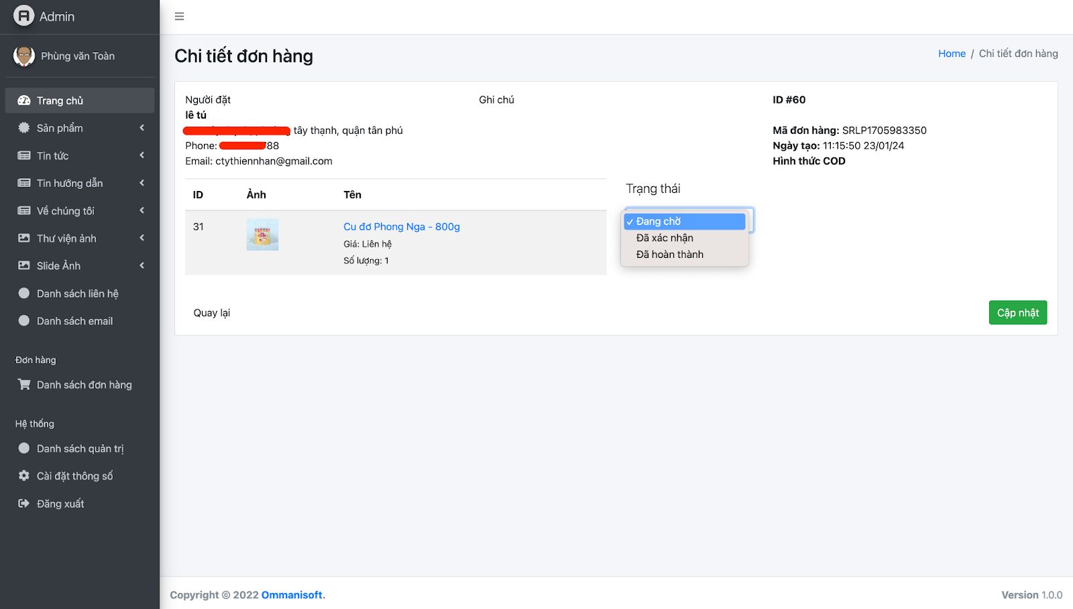Click the product thumbnail image
Viewport: 1073px width, 609px height.
[x=262, y=234]
